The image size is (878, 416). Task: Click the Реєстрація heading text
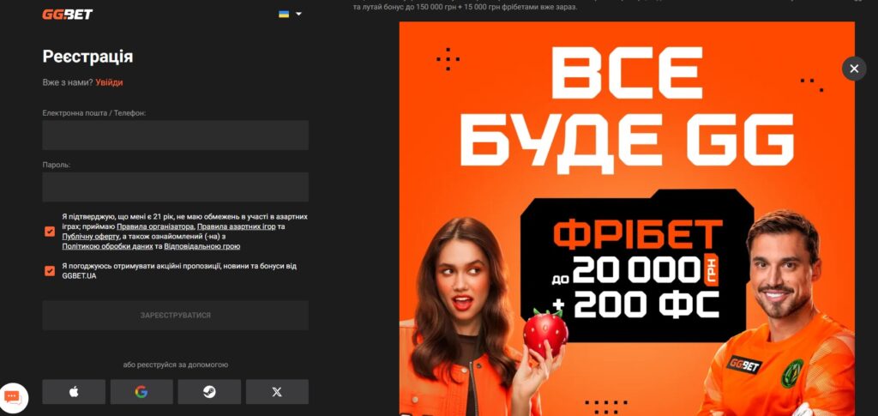click(88, 57)
